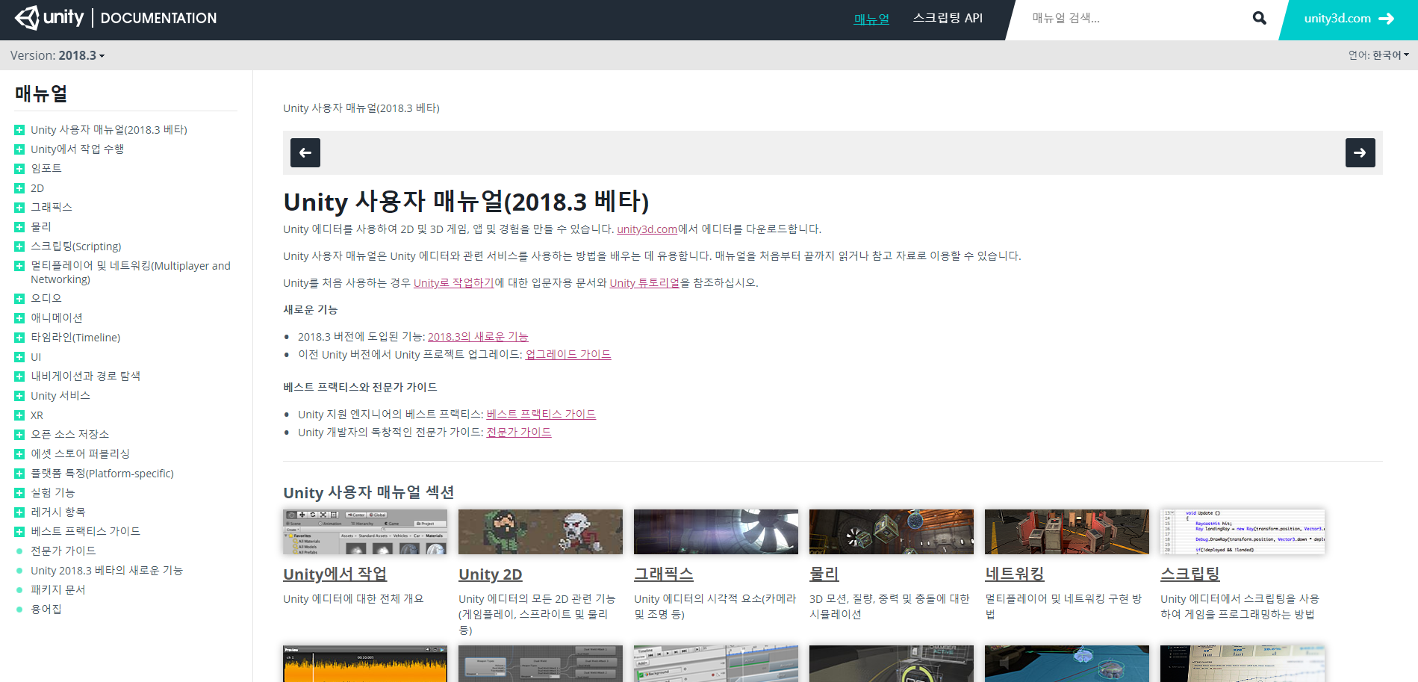Expand the Unity 사용자 매뉴얼 tree item
Image resolution: width=1418 pixels, height=682 pixels.
[x=19, y=130]
